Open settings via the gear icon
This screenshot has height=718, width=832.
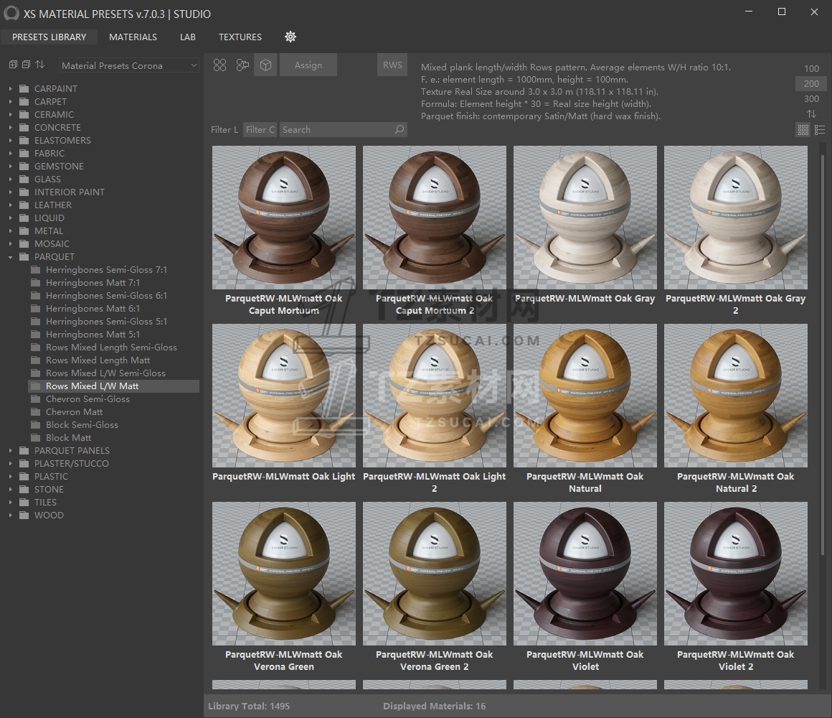click(x=290, y=37)
